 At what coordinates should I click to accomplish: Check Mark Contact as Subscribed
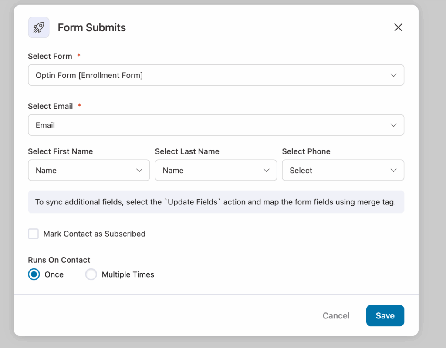tap(34, 234)
